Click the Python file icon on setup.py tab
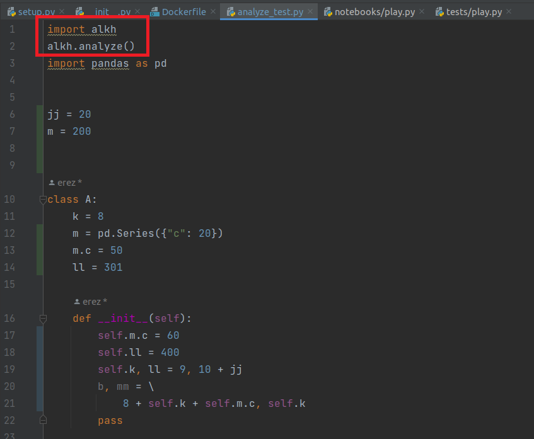This screenshot has height=439, width=534. click(x=11, y=12)
